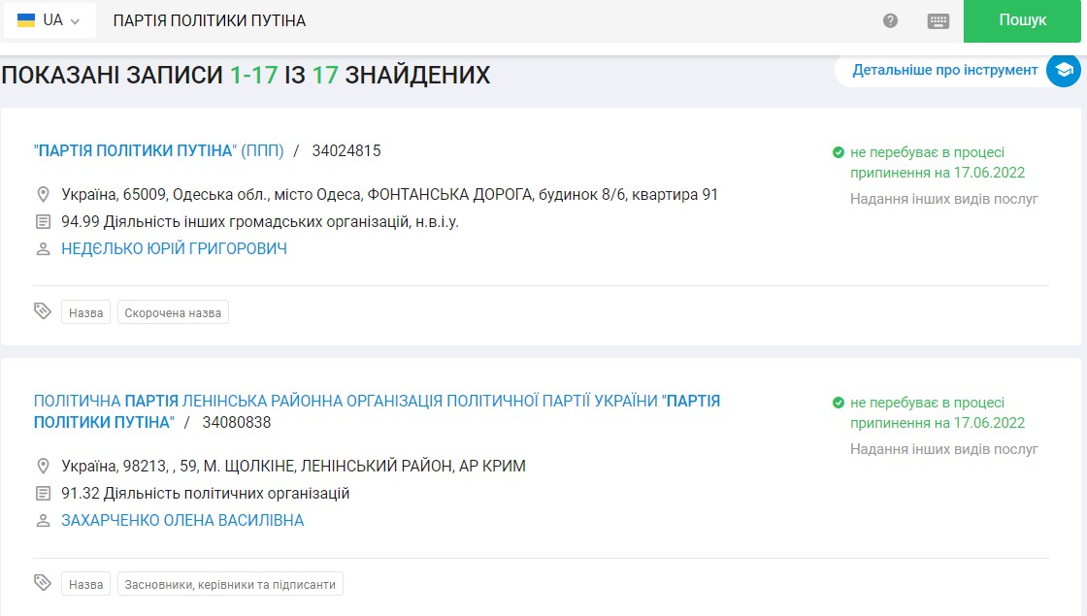The height and width of the screenshot is (616, 1087).
Task: Open the "ПАРТІЯ ПОЛІТИКИ ПУТІНА" (ППП) record
Action: tap(158, 150)
